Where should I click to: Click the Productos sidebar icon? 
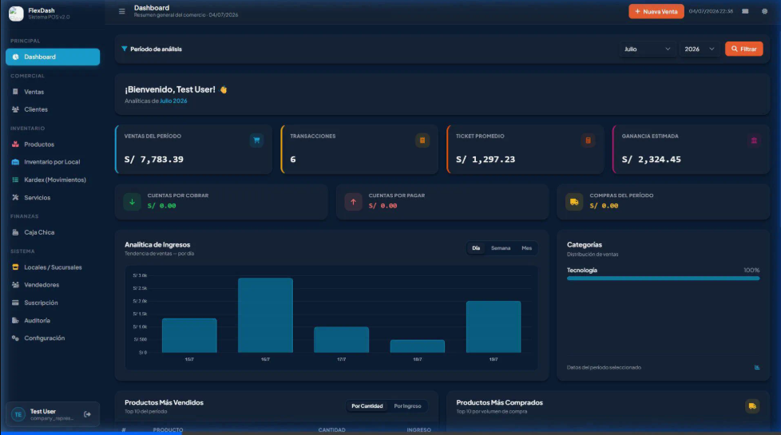(x=15, y=144)
